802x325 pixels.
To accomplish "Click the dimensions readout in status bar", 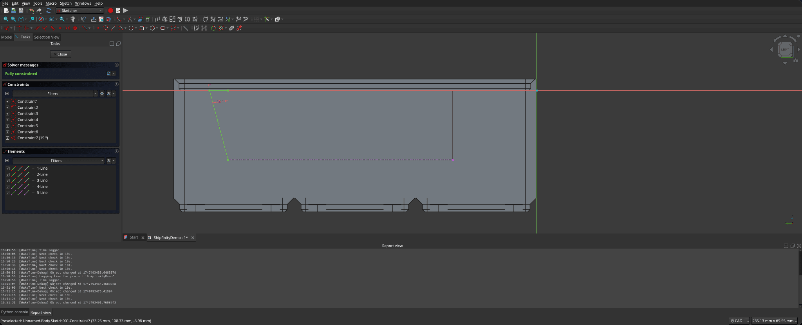I will click(775, 321).
